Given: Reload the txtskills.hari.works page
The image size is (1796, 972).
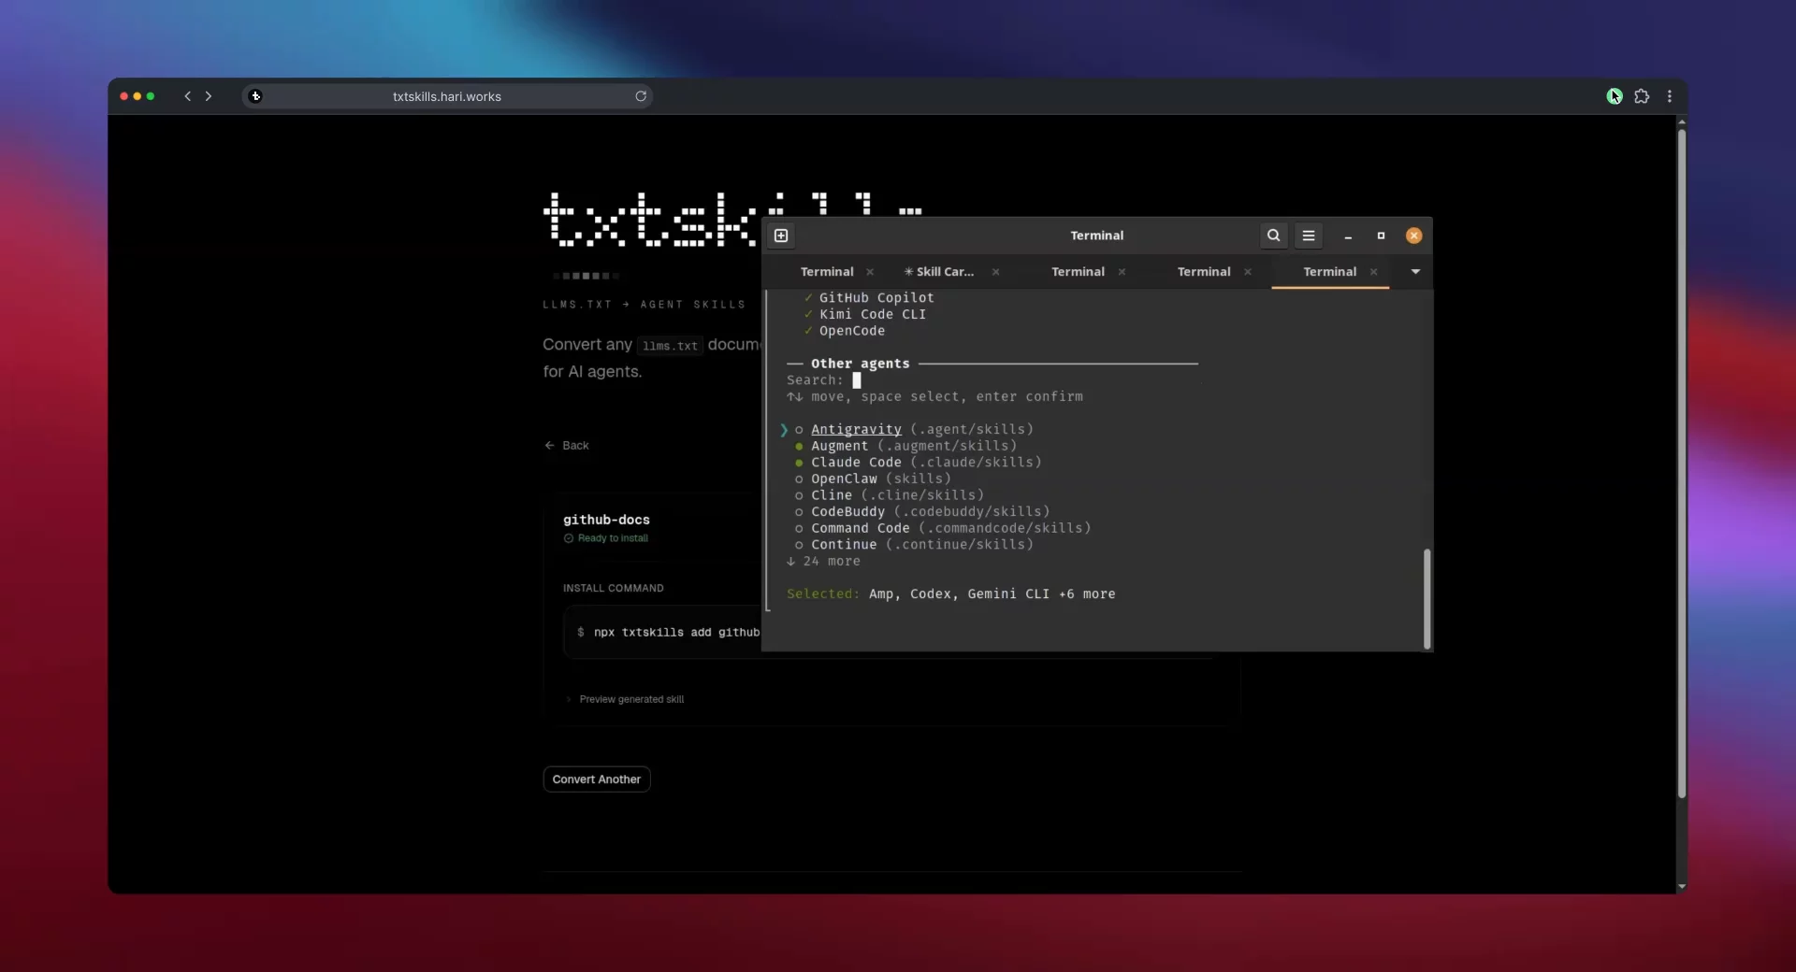Looking at the screenshot, I should [x=641, y=96].
